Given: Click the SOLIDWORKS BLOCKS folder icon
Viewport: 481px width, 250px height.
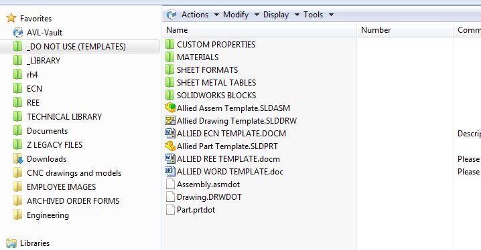Looking at the screenshot, I should tap(169, 95).
